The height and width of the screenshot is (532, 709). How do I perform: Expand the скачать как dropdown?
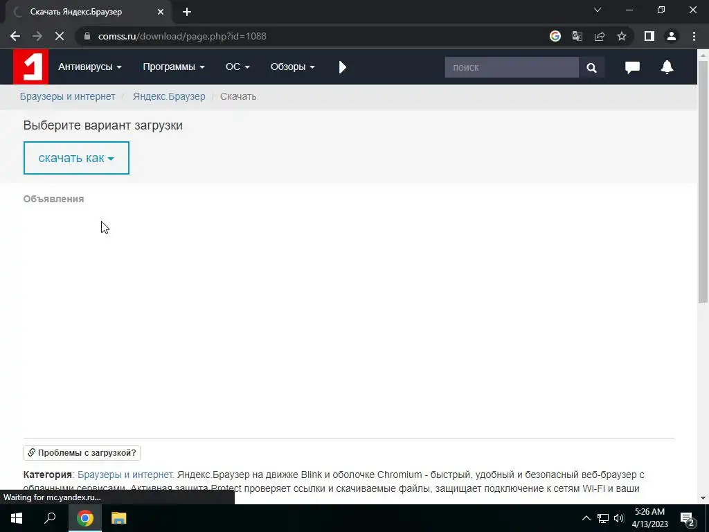click(x=76, y=158)
